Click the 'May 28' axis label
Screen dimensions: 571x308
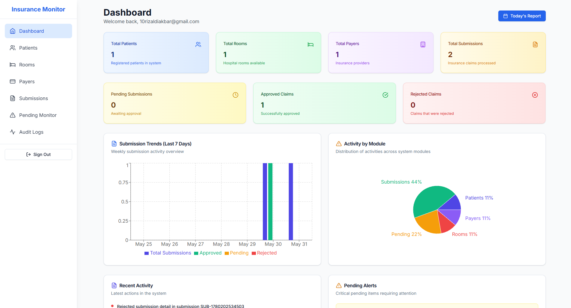(x=221, y=244)
